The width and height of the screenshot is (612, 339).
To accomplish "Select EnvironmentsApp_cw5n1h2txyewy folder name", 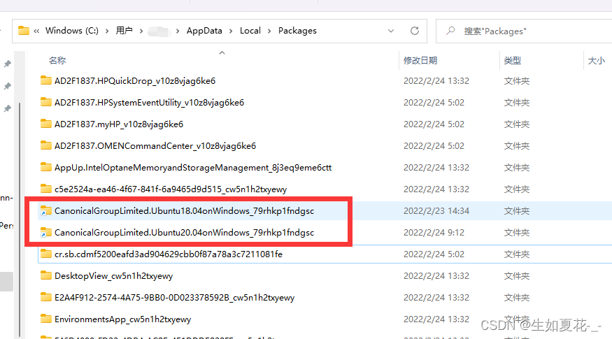I will tap(123, 319).
